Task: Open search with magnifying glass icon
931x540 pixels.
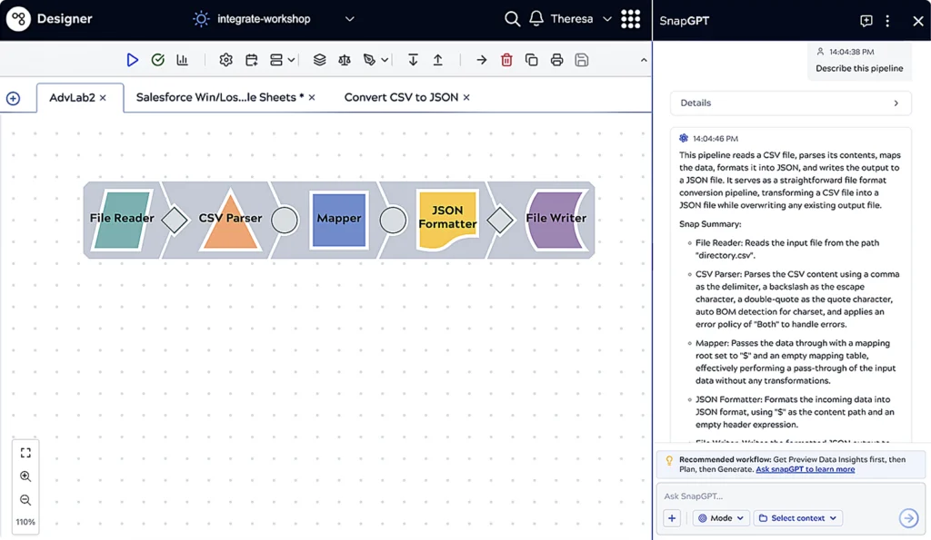Action: (512, 19)
